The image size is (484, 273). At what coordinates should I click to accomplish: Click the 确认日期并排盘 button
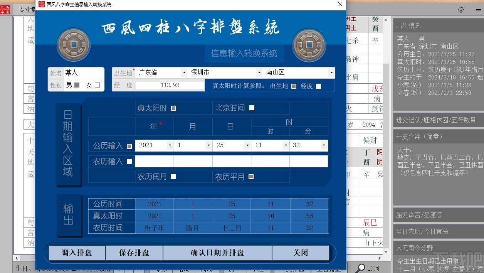(x=217, y=253)
